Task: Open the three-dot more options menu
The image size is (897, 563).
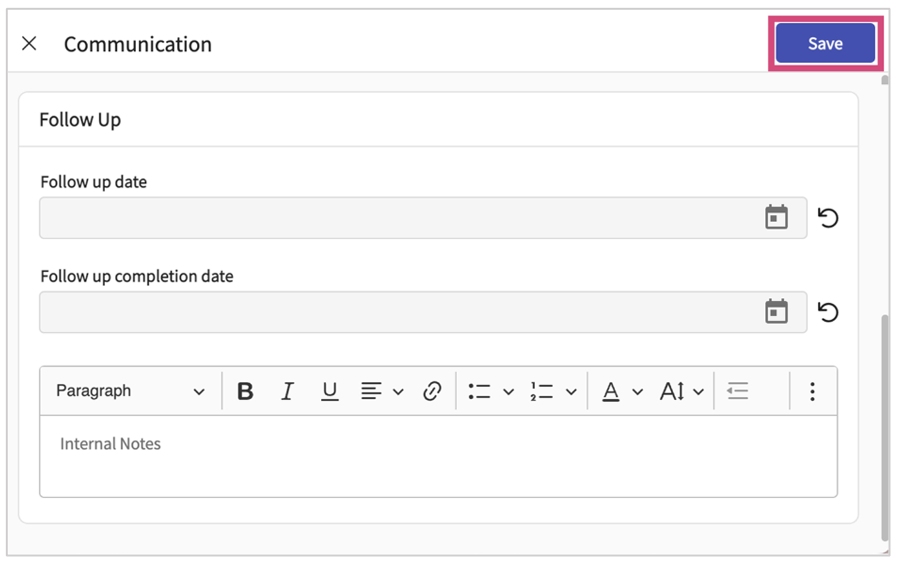Action: [x=812, y=391]
